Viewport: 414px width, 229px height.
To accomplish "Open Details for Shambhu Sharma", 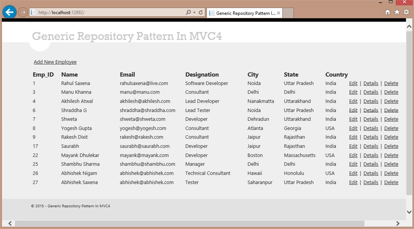I will pyautogui.click(x=371, y=164).
